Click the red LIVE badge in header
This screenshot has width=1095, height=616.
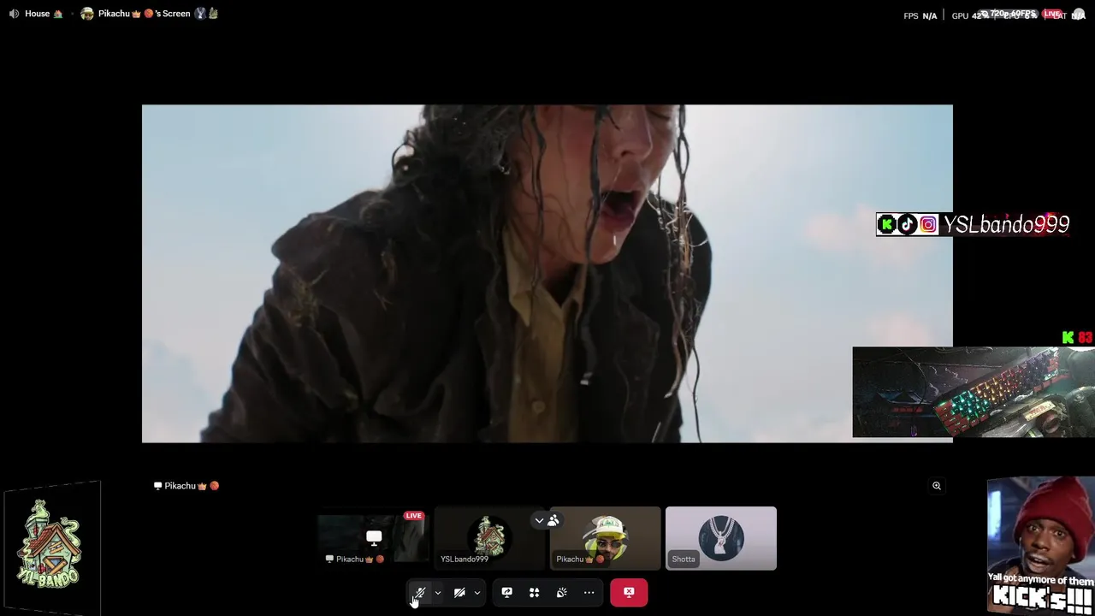[1052, 14]
